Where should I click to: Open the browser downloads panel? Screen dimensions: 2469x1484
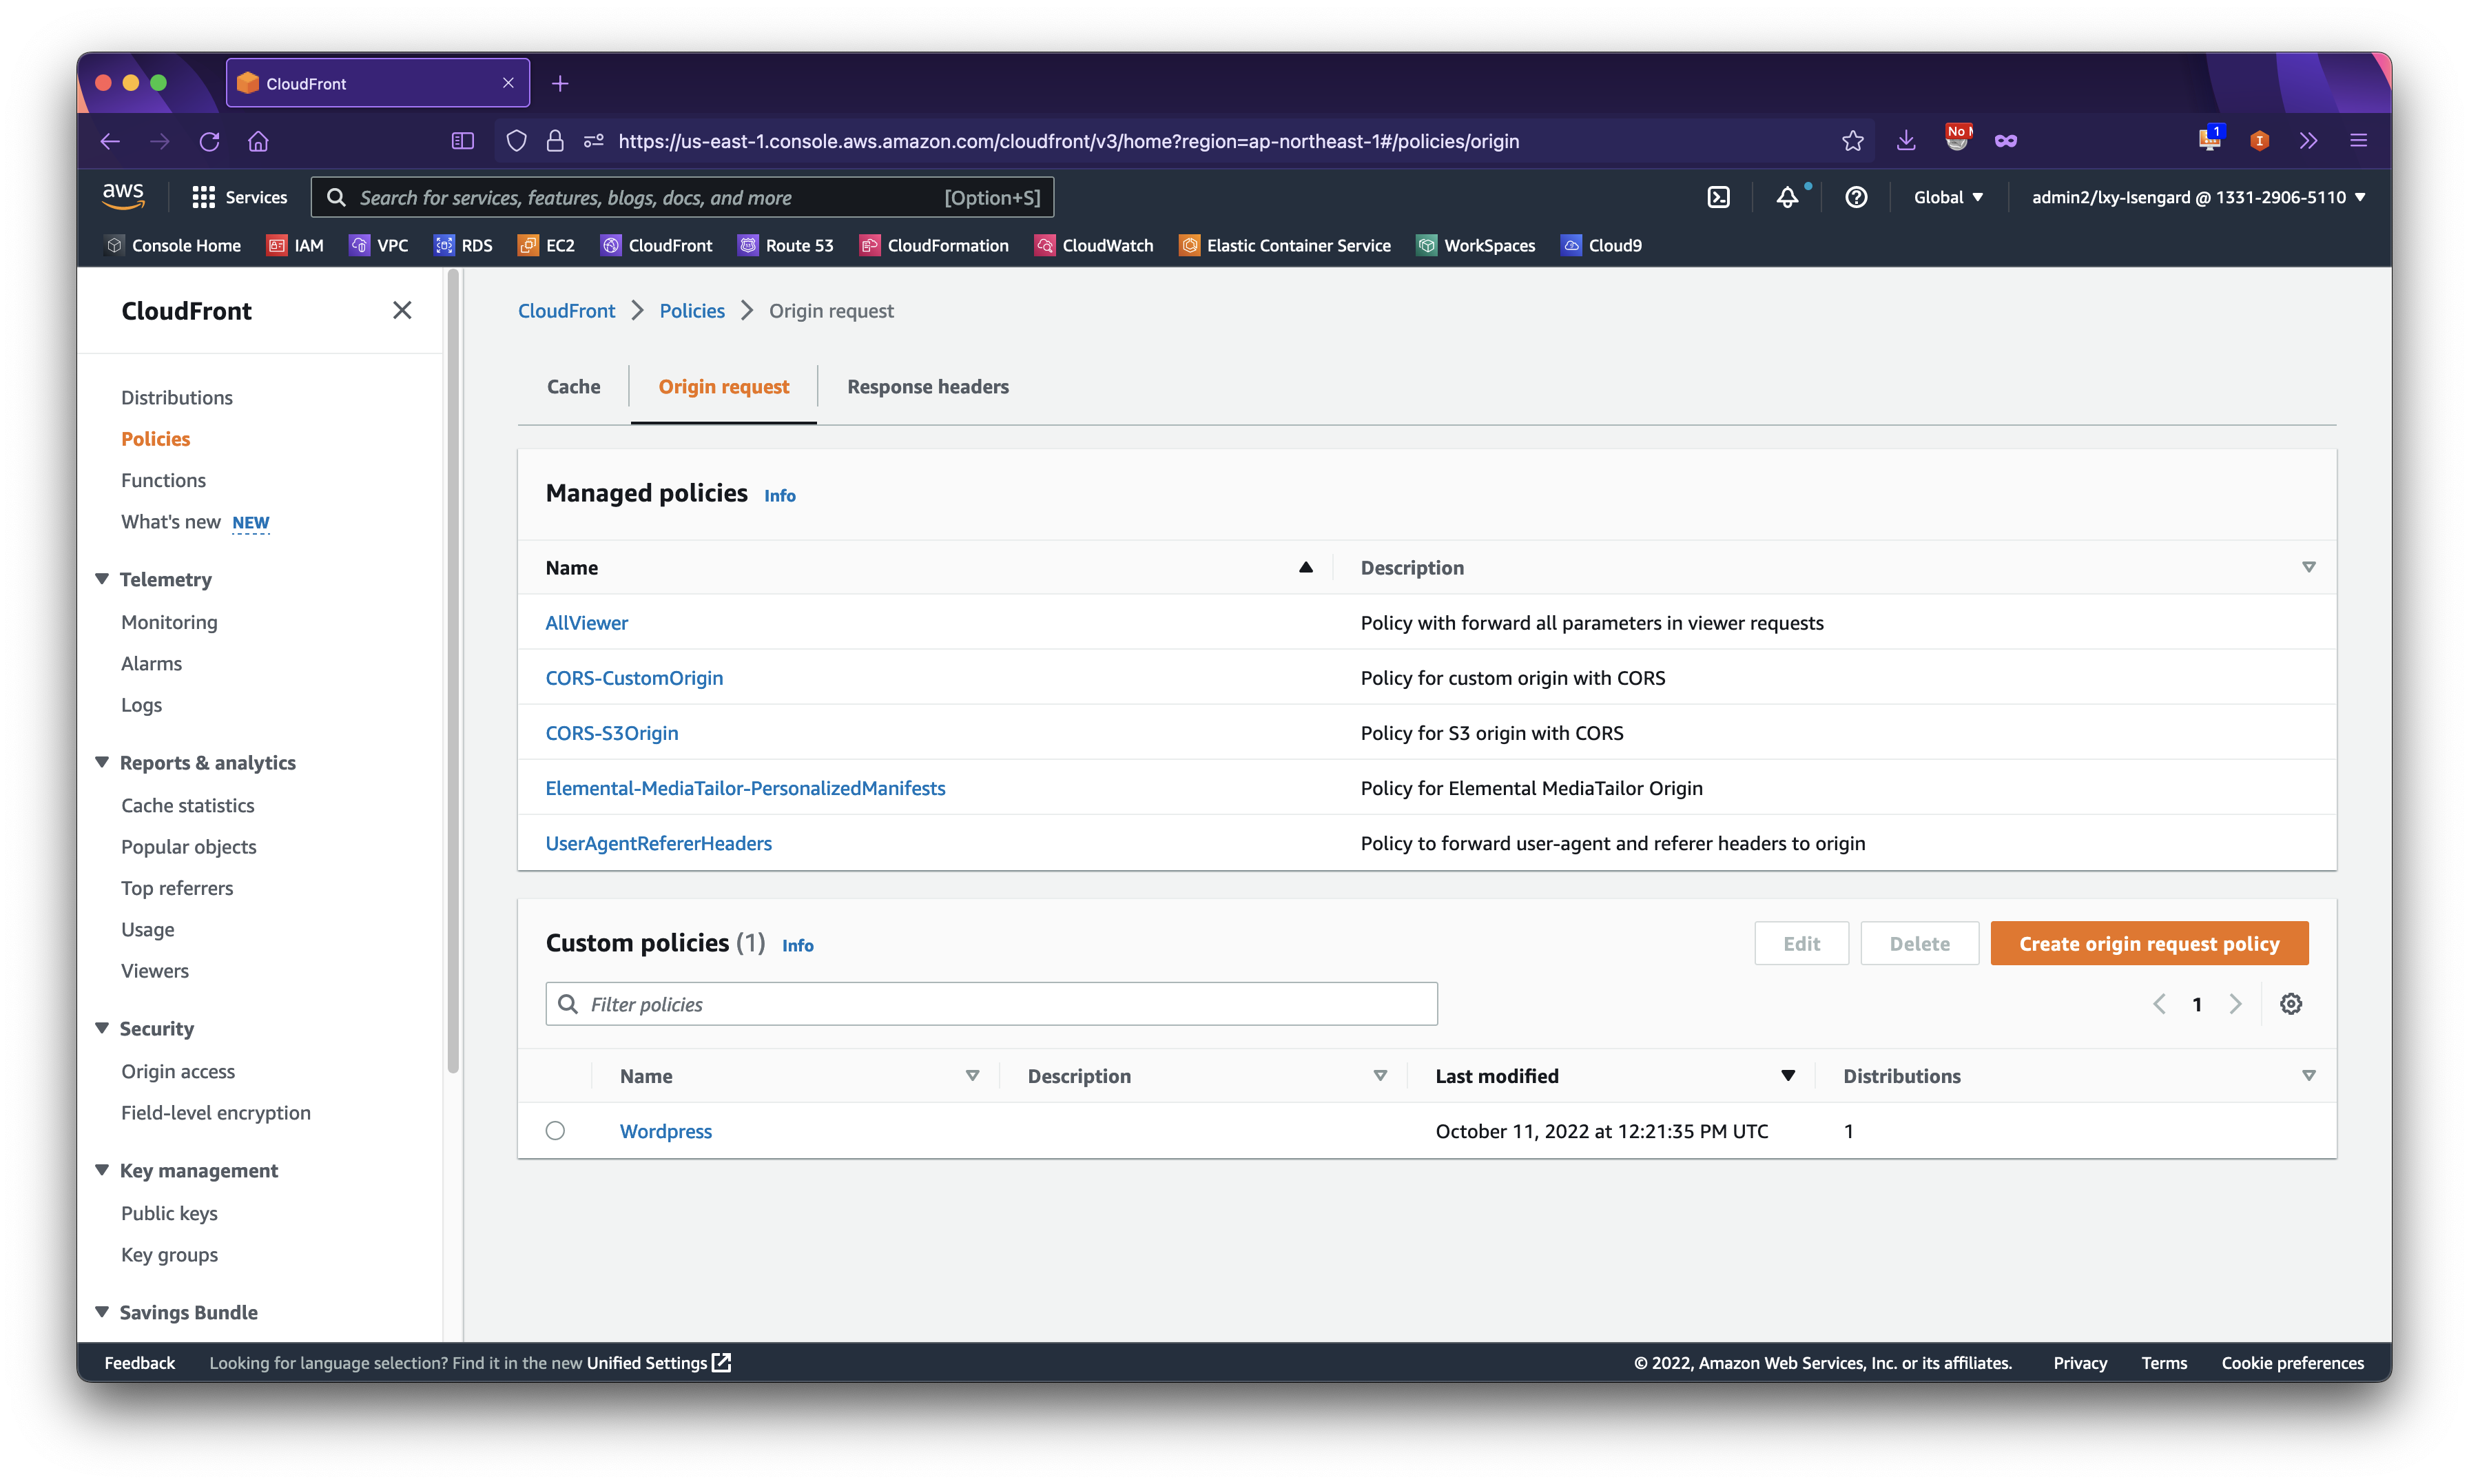1906,141
